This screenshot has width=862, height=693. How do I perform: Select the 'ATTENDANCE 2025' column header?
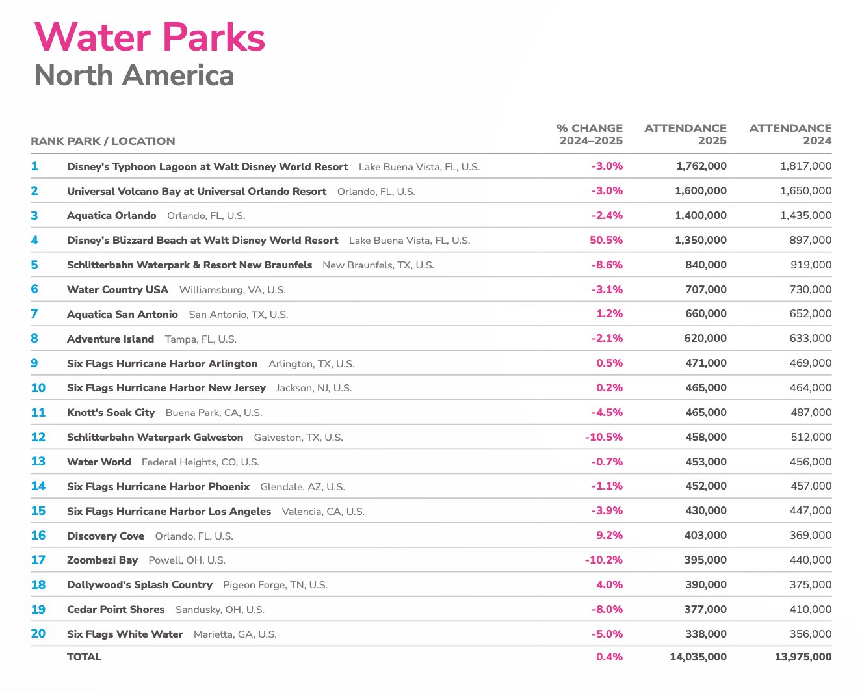tap(685, 135)
